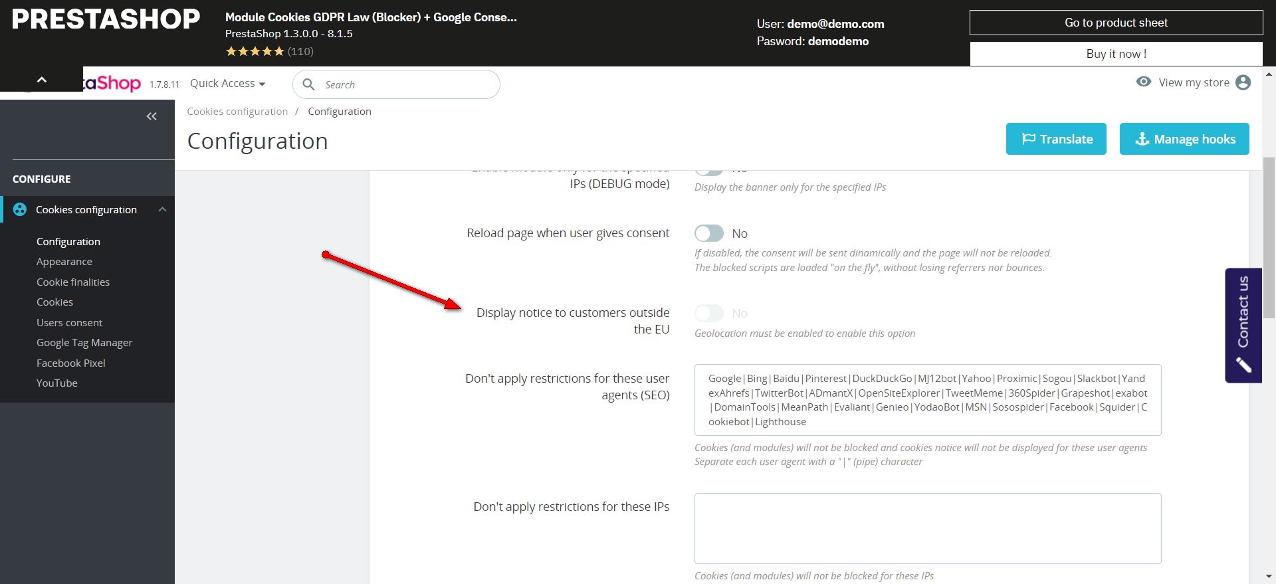1276x584 pixels.
Task: Click the Cookies configuration cookie icon
Action: coord(20,209)
